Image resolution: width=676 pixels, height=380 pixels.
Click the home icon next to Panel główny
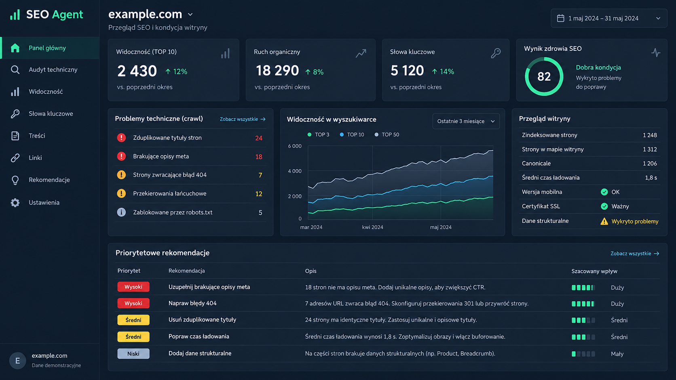pyautogui.click(x=15, y=48)
